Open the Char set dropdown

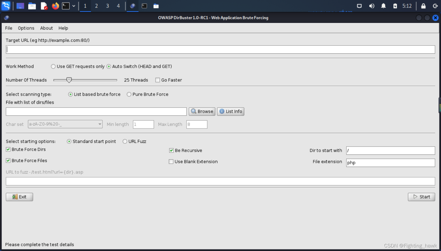pyautogui.click(x=65, y=124)
